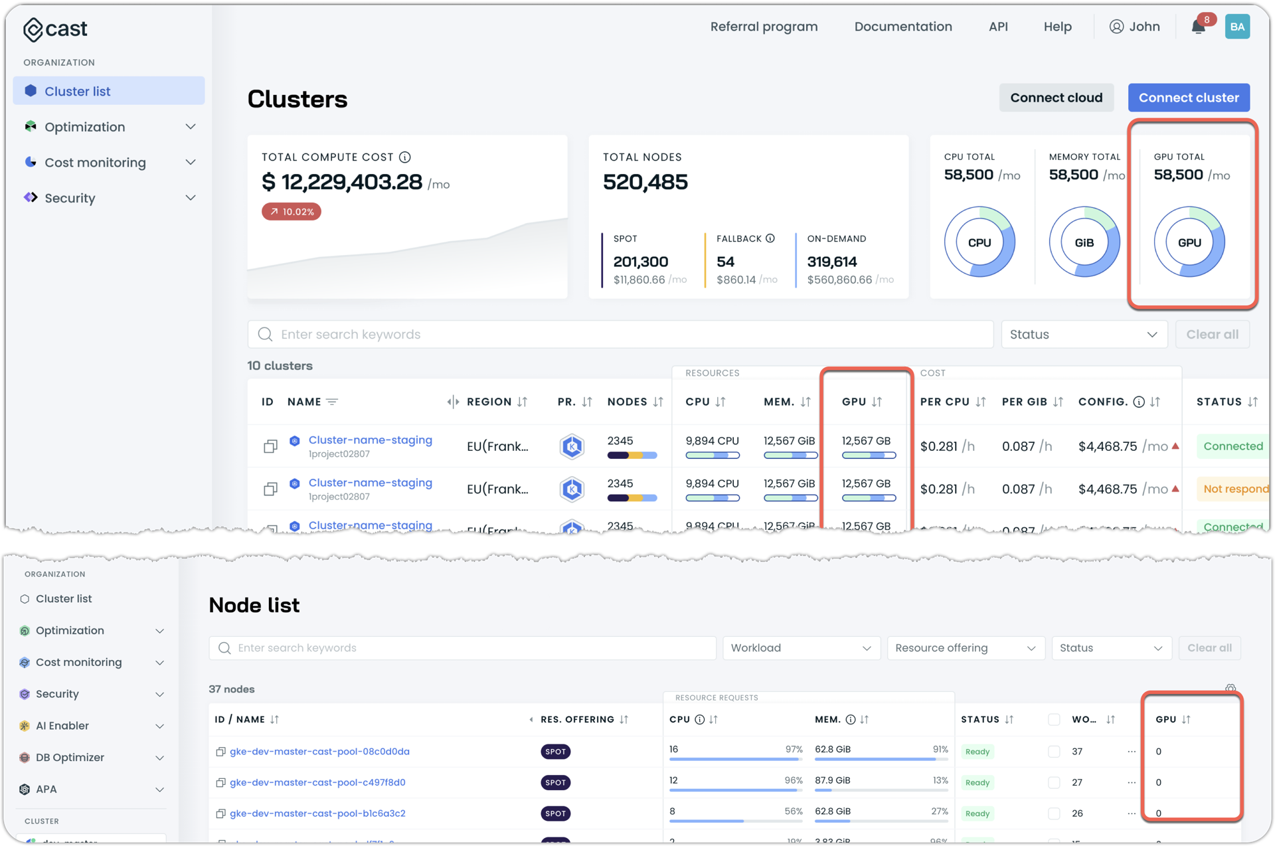Open the Workload filter dropdown
1275x846 pixels.
point(801,648)
